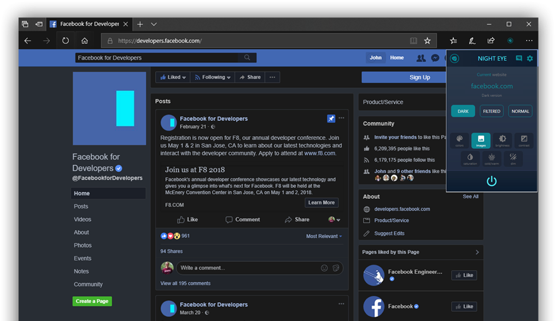The width and height of the screenshot is (555, 321).
Task: Add web notes pen icon
Action: click(x=472, y=40)
